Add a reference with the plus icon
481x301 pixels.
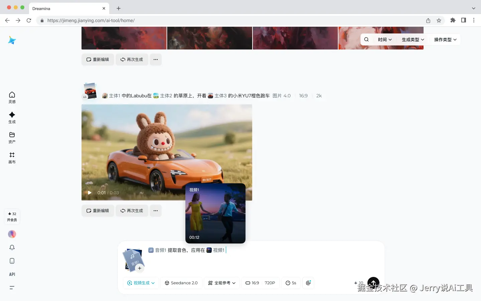pyautogui.click(x=140, y=268)
